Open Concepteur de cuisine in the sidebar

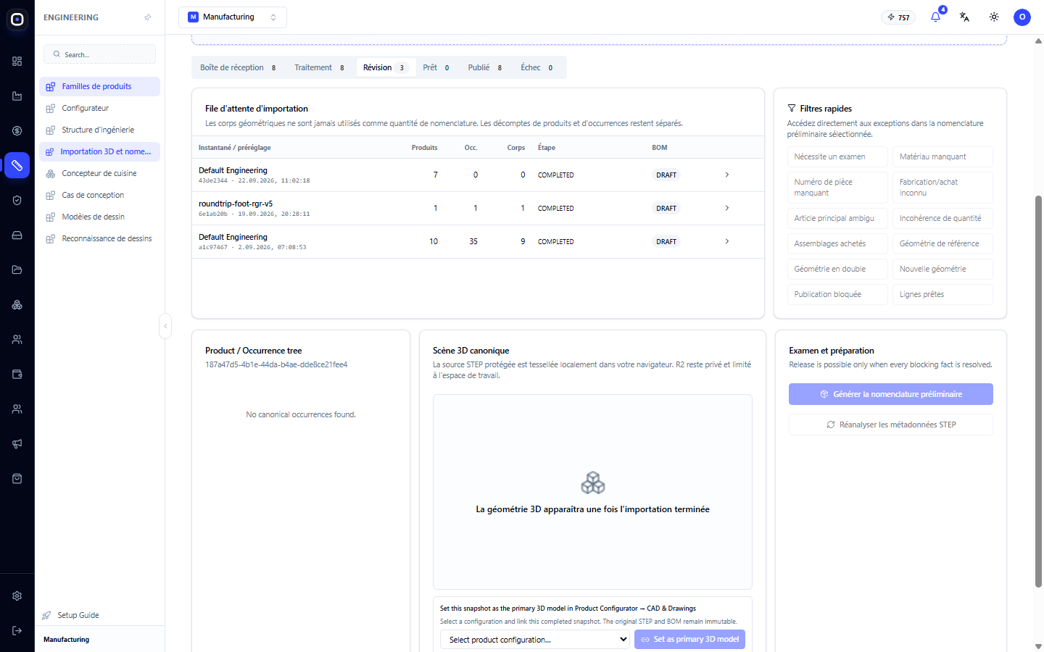click(x=99, y=173)
